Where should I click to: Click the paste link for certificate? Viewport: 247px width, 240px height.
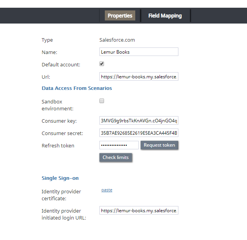[x=107, y=190]
